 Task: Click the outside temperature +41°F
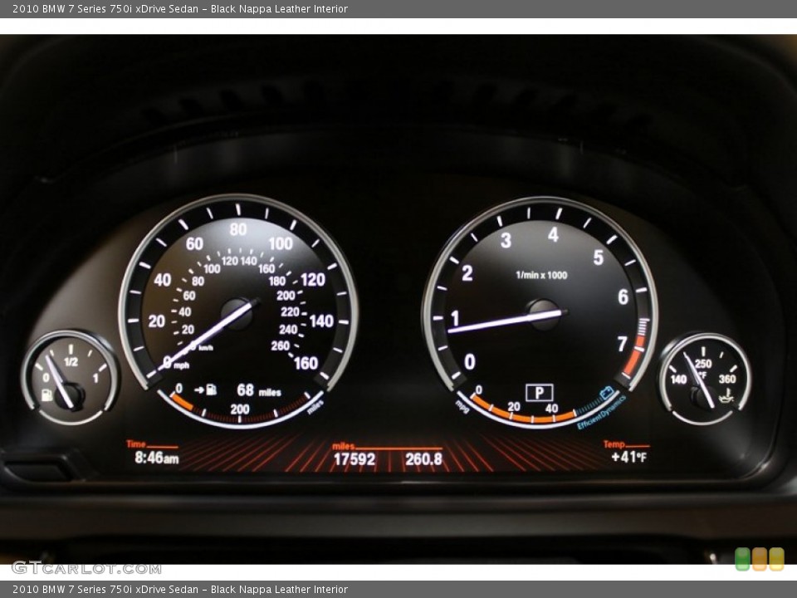point(628,457)
